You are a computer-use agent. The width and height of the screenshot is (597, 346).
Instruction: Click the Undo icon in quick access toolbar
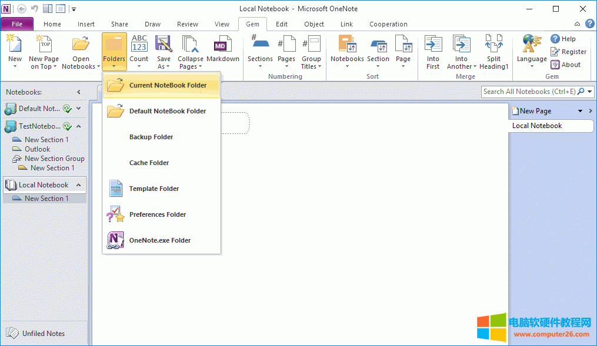34,8
